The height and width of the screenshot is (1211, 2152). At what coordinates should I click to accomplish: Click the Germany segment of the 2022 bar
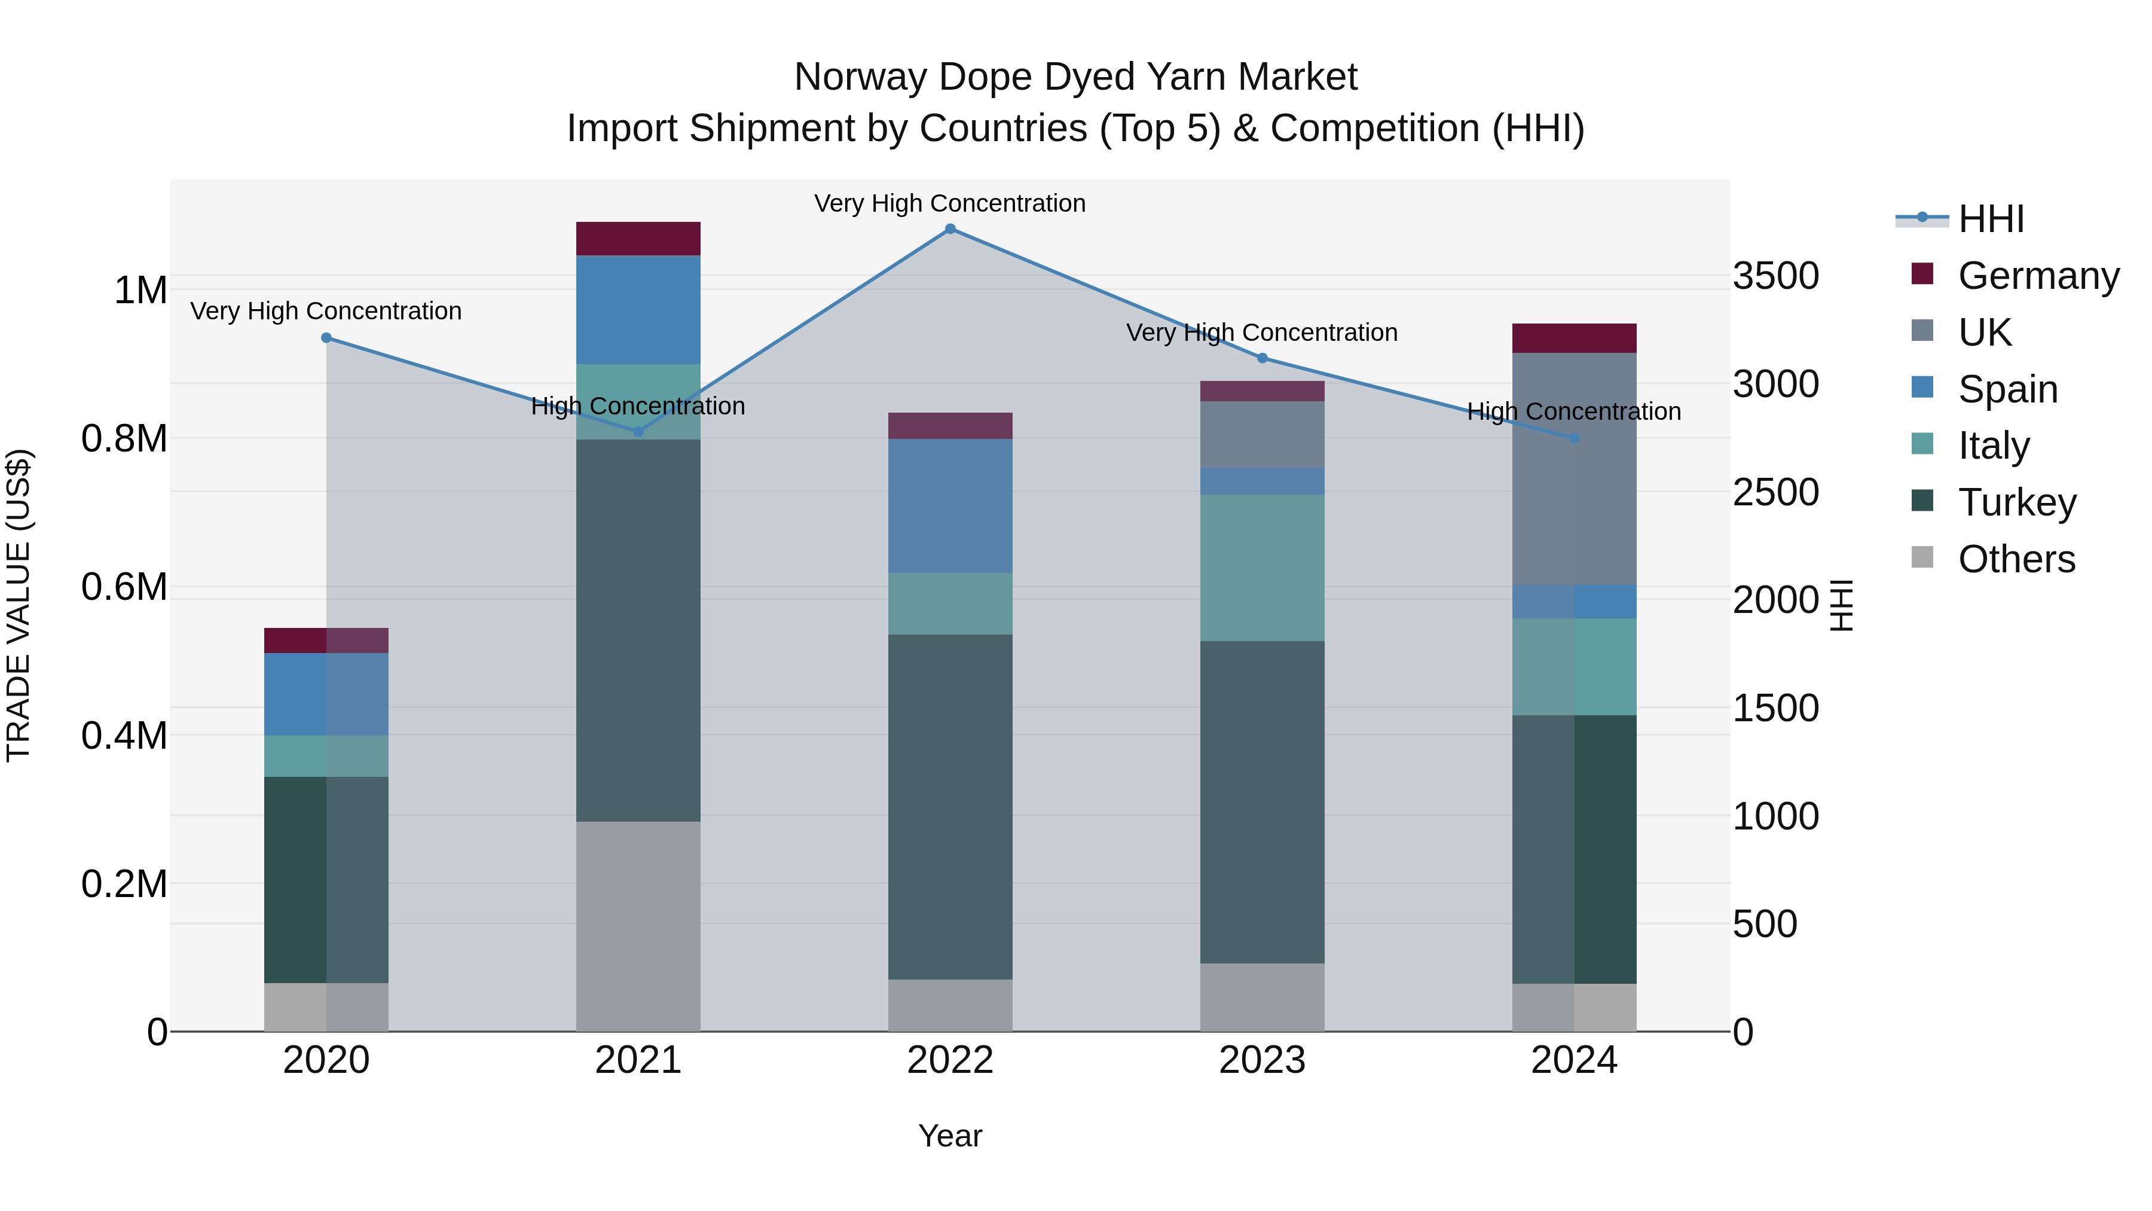[x=950, y=425]
